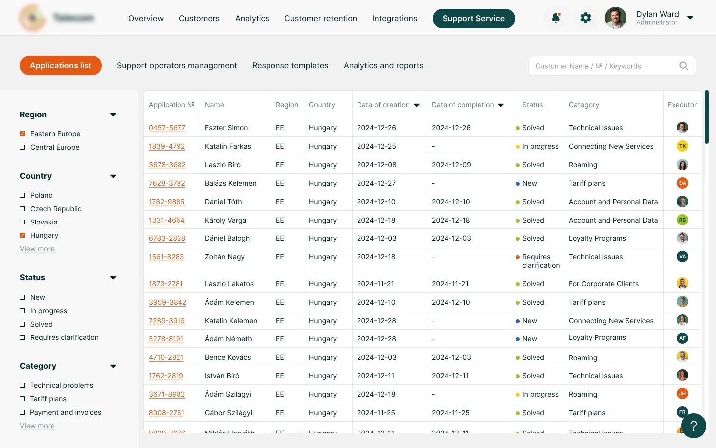Go to Customer retention menu item

point(320,19)
